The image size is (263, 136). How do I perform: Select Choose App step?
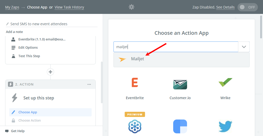click(50, 112)
